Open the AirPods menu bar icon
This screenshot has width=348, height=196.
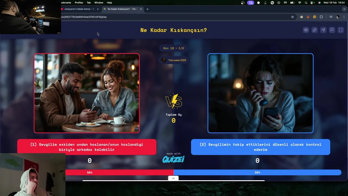(285, 3)
